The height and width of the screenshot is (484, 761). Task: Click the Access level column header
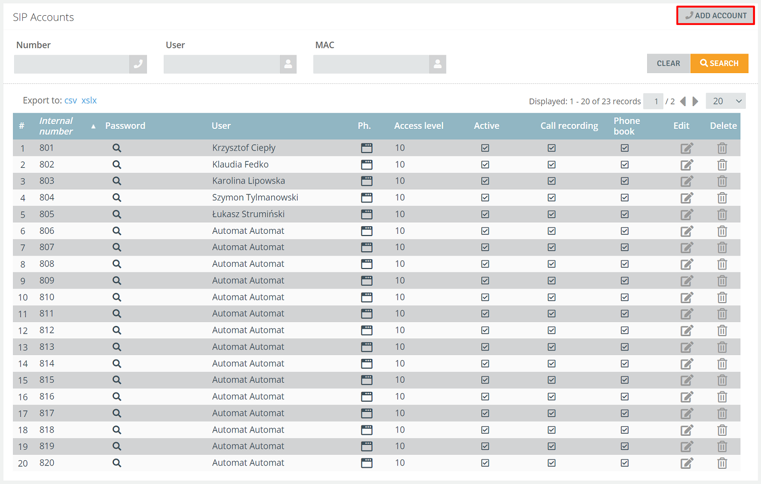pyautogui.click(x=419, y=126)
